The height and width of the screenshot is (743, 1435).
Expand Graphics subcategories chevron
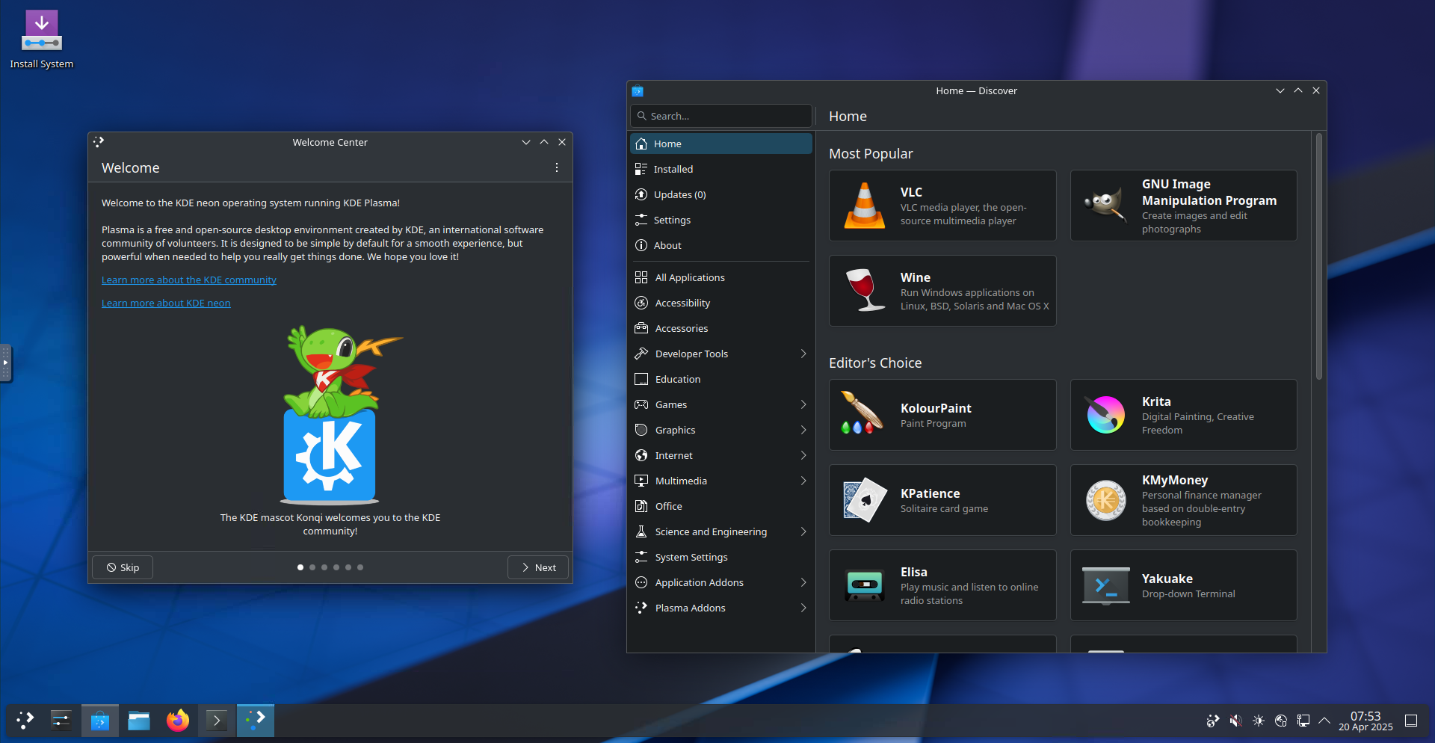coord(803,430)
